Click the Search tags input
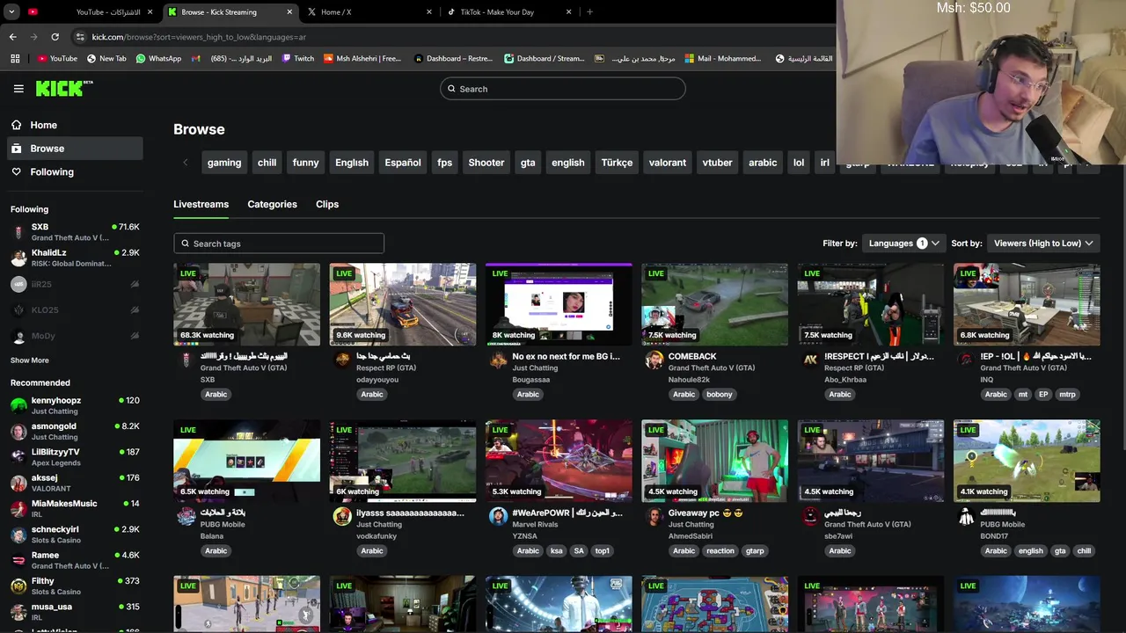 279,244
